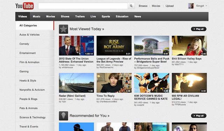224x131 pixels.
Task: Select Nonprofits & Activism category
Action: pos(35,90)
